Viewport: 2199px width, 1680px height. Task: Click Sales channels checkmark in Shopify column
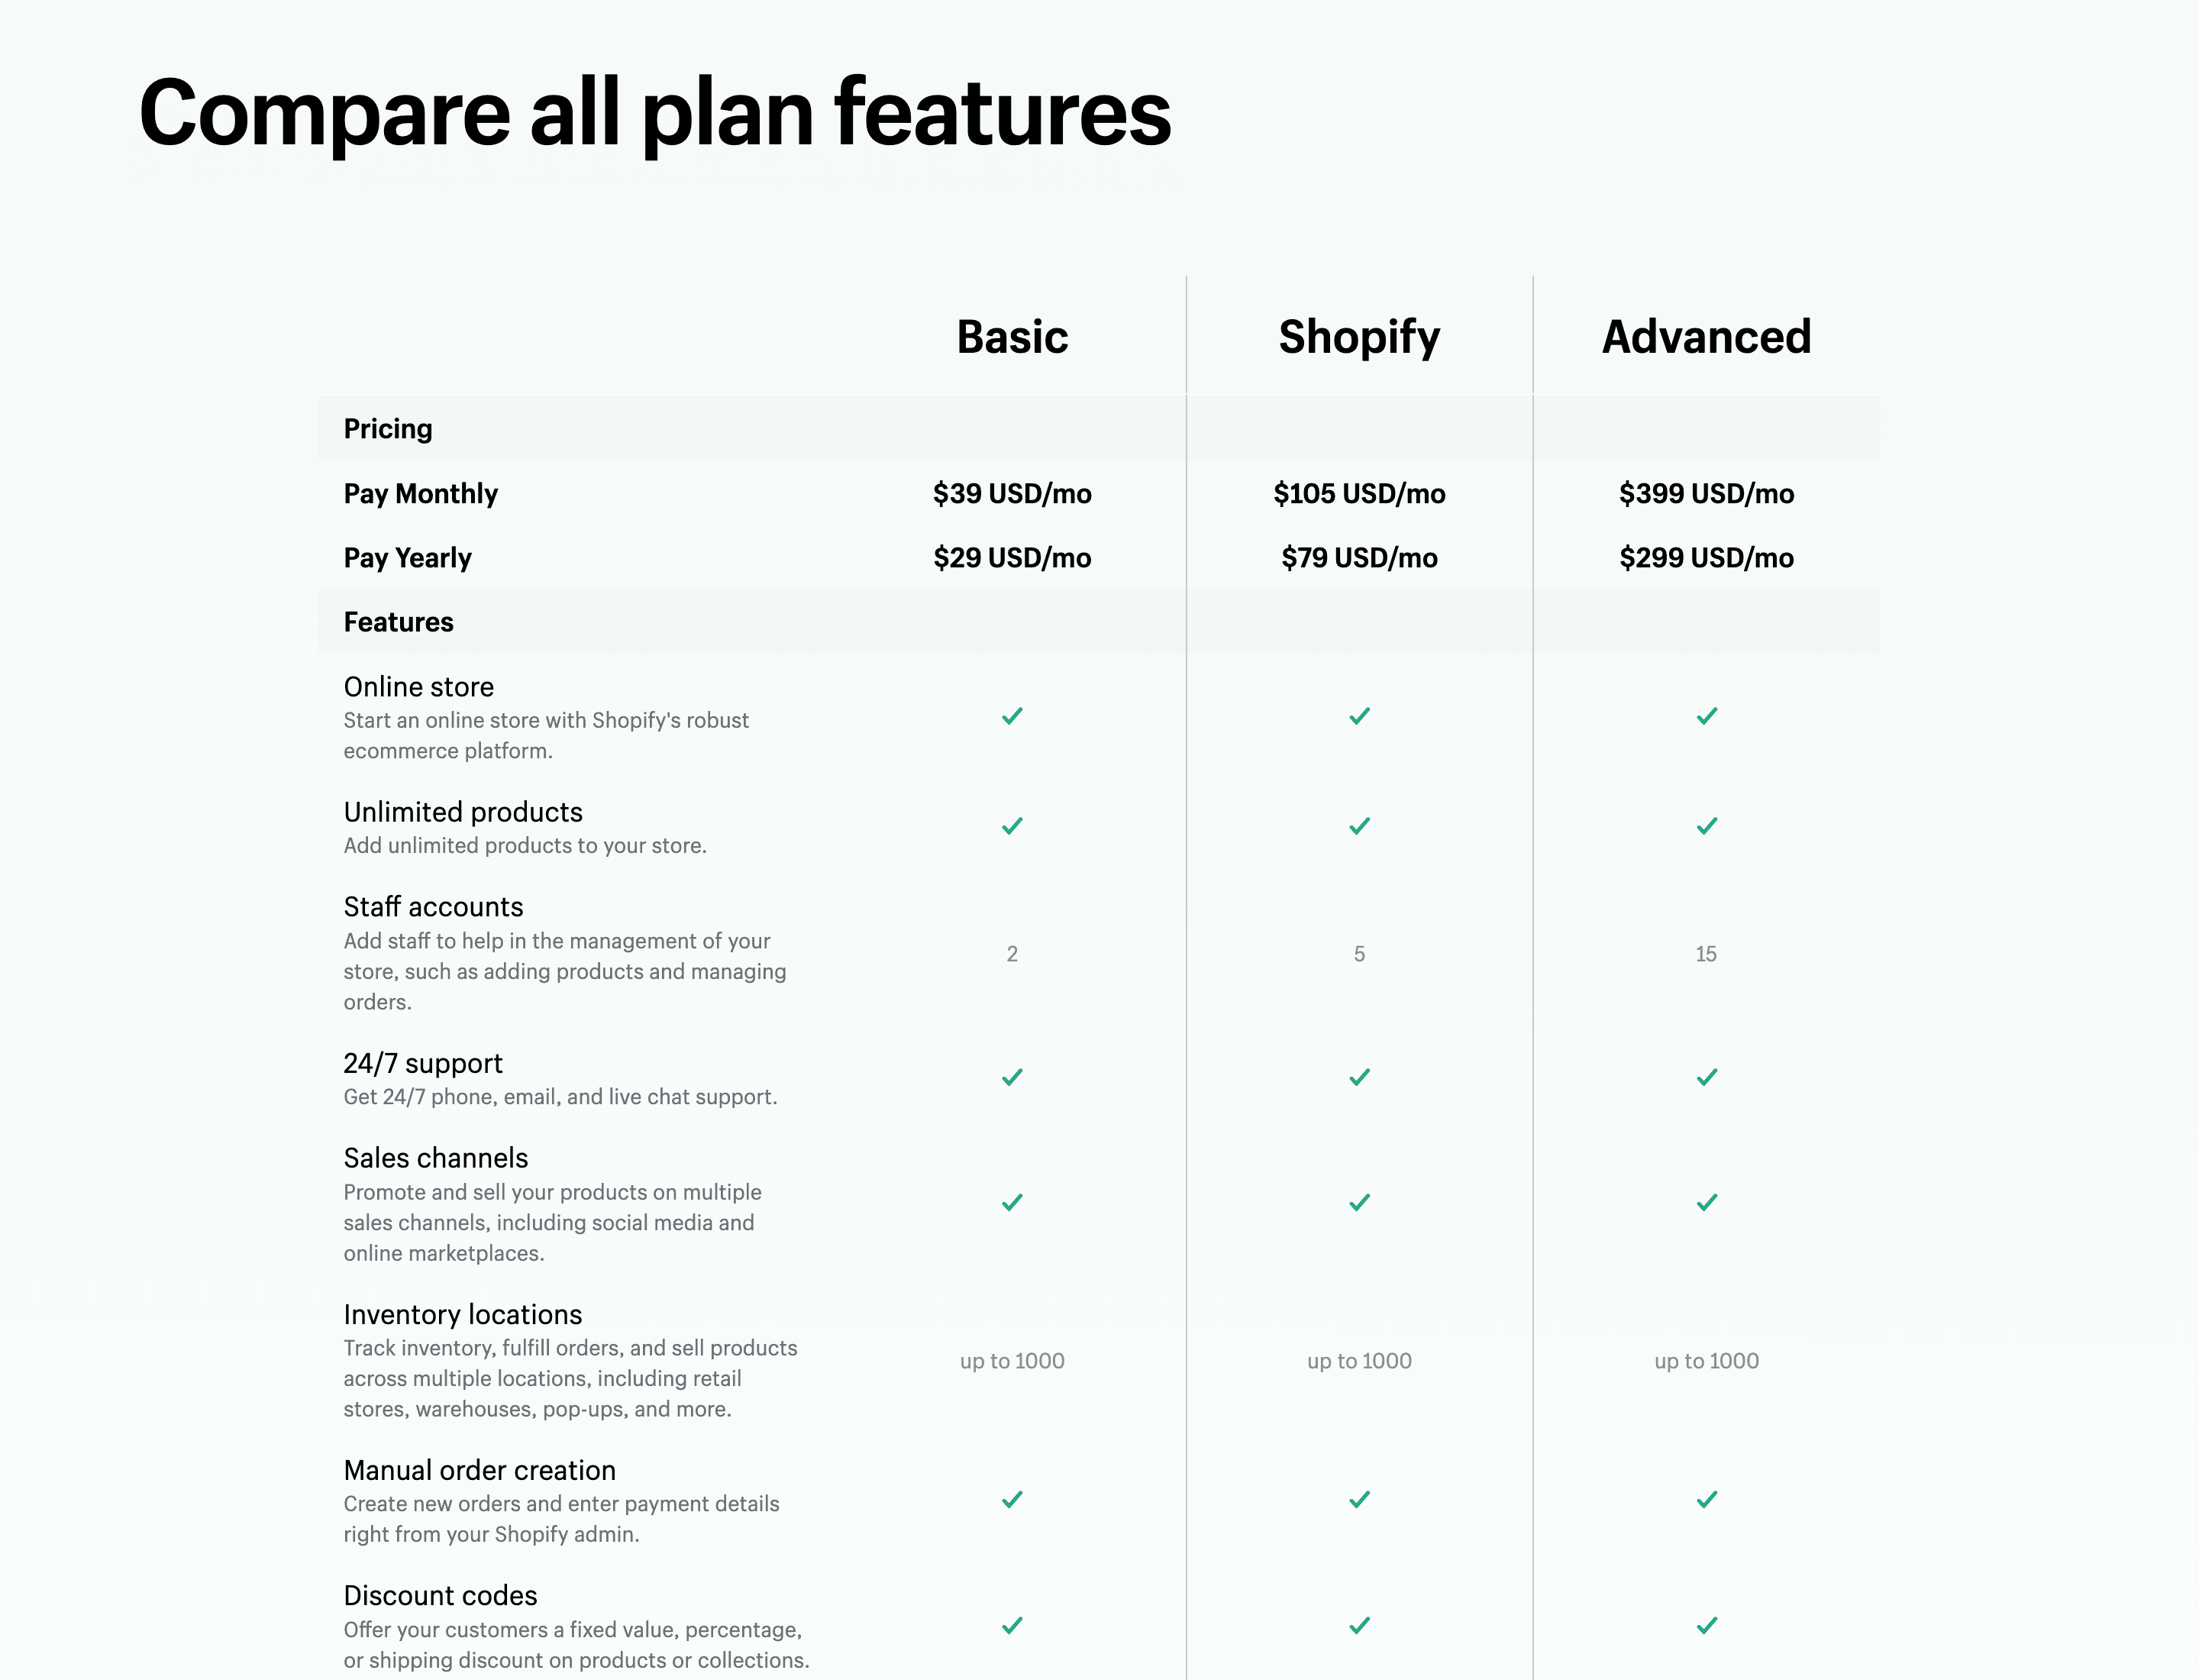[x=1359, y=1202]
